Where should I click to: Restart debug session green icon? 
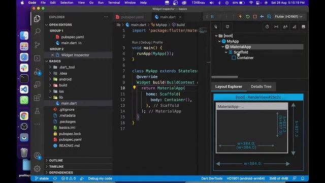[248, 17]
